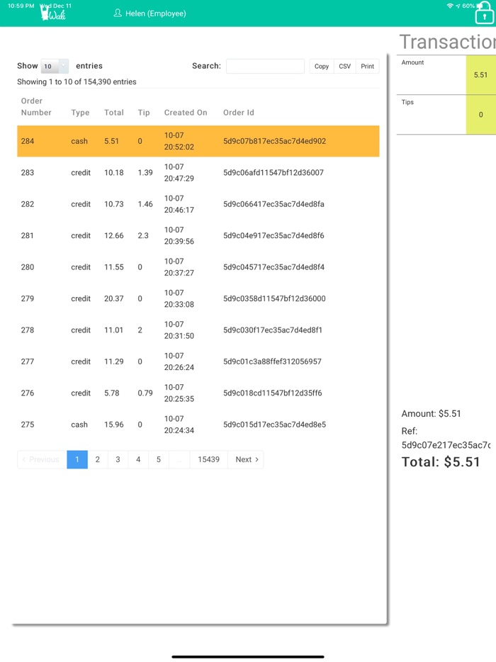The width and height of the screenshot is (496, 662).
Task: Select order number 281
Action: pyautogui.click(x=28, y=235)
